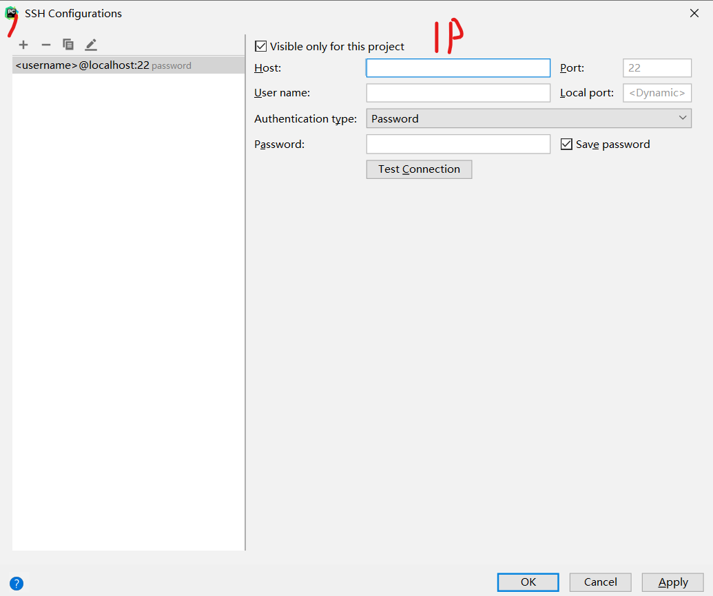Viewport: 713px width, 596px height.
Task: Toggle Visible only for this project checkbox
Action: 260,46
